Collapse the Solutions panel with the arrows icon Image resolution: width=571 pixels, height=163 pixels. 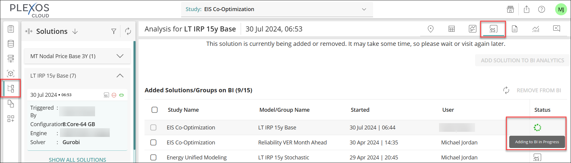29,31
